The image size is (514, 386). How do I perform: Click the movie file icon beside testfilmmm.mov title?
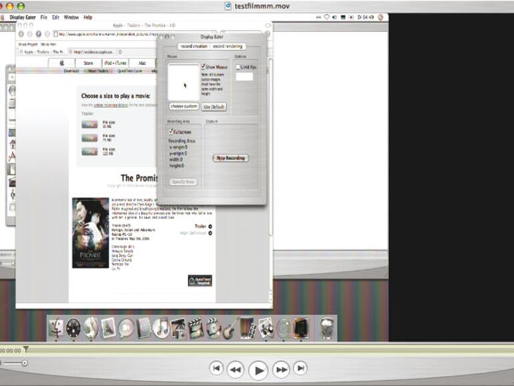pyautogui.click(x=228, y=6)
